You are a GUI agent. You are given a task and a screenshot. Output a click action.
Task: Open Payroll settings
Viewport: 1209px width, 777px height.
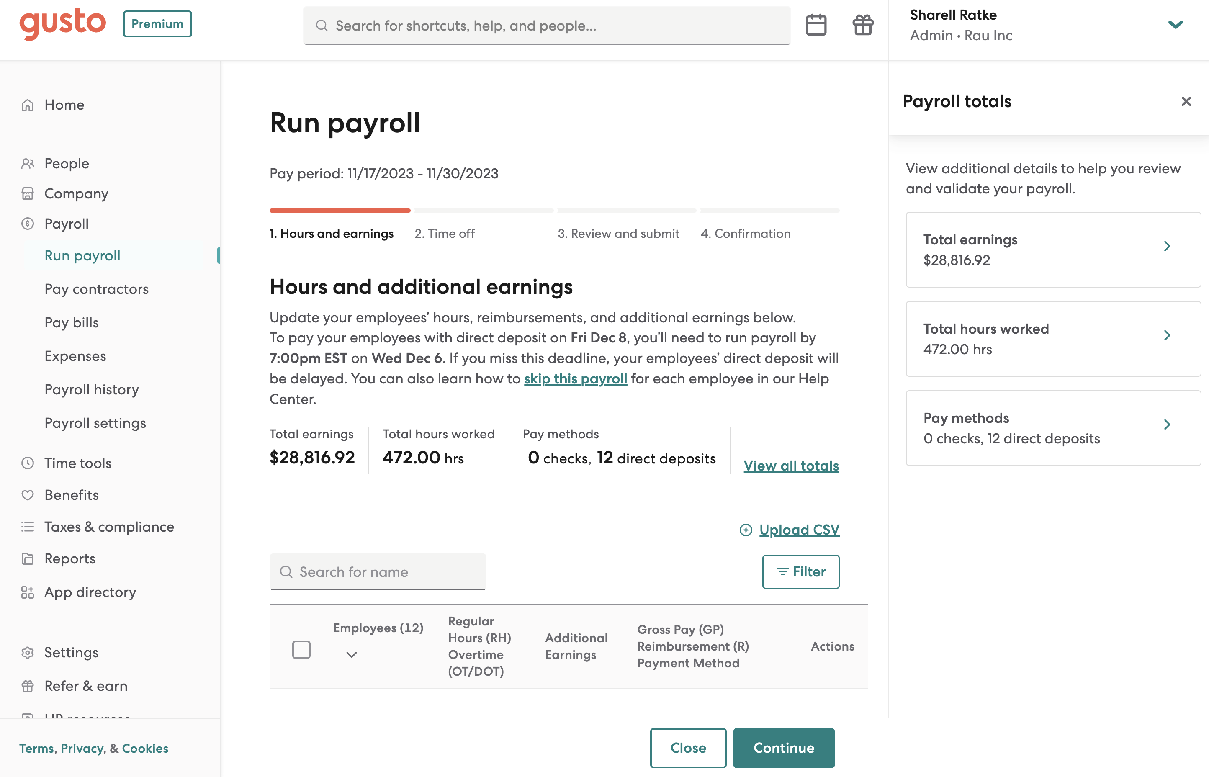pos(95,423)
